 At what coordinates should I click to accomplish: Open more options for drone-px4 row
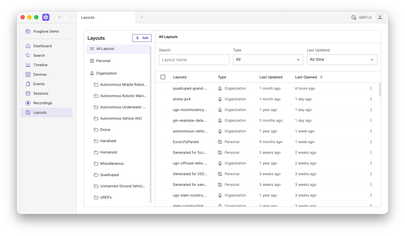(x=371, y=99)
